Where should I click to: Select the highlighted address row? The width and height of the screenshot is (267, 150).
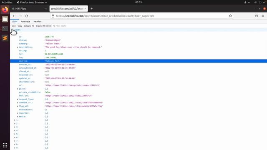pyautogui.click(x=139, y=61)
